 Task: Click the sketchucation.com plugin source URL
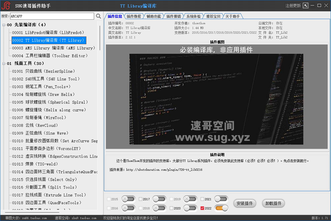pyautogui.click(x=164, y=170)
